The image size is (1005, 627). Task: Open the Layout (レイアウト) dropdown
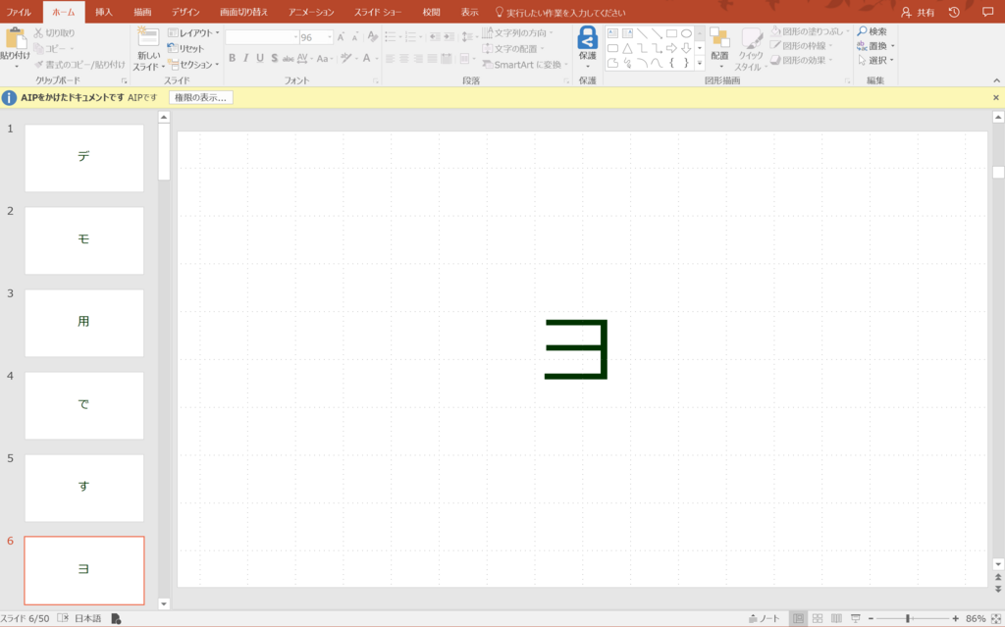193,32
